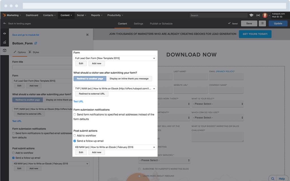Open the notifications broadcast icon
This screenshot has height=181, width=290.
coord(258,15)
